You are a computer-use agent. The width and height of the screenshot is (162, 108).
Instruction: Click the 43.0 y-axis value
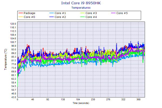(x=14, y=97)
